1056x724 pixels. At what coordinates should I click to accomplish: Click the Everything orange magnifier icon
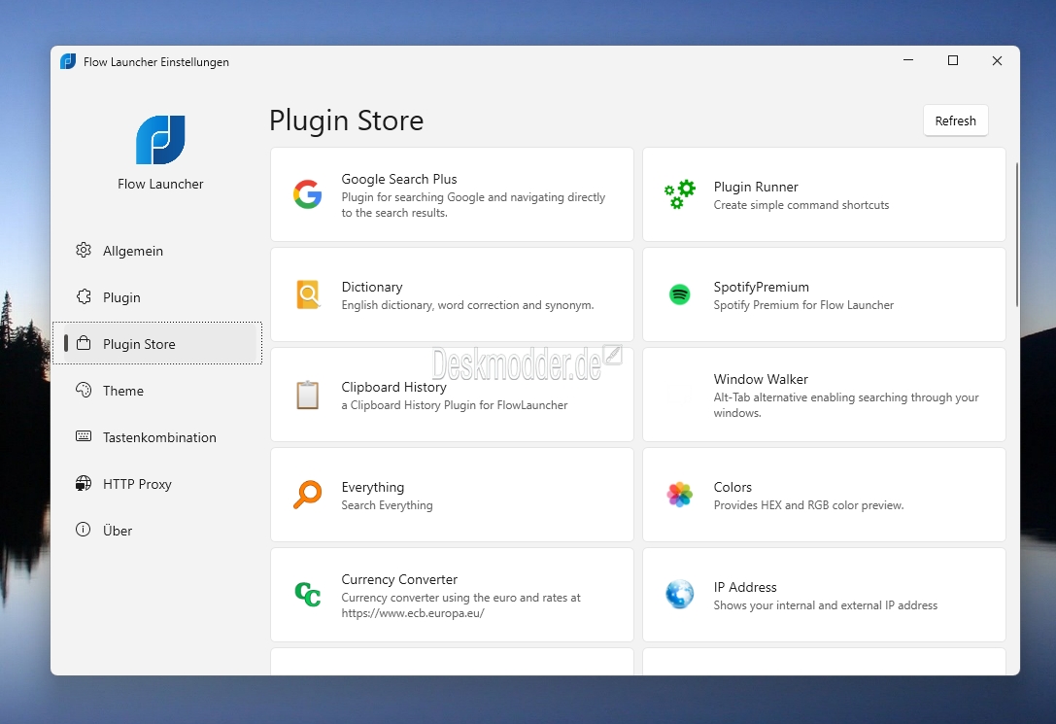pyautogui.click(x=308, y=495)
